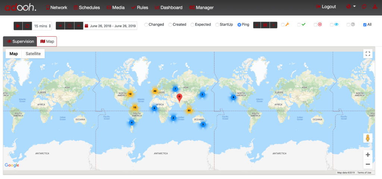Image resolution: width=382 pixels, height=179 pixels.
Task: Open the 15 mins interval dropdown
Action: coord(42,26)
